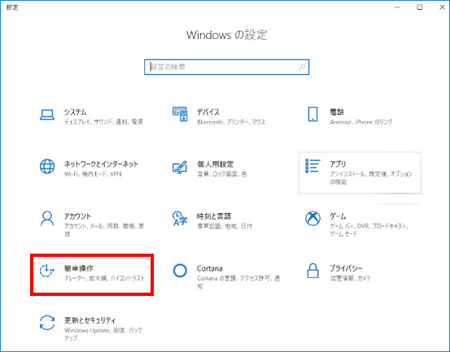Image resolution: width=450 pixels, height=352 pixels.
Task: Click 'Android, iPhone のリンク' description
Action: coord(361,122)
